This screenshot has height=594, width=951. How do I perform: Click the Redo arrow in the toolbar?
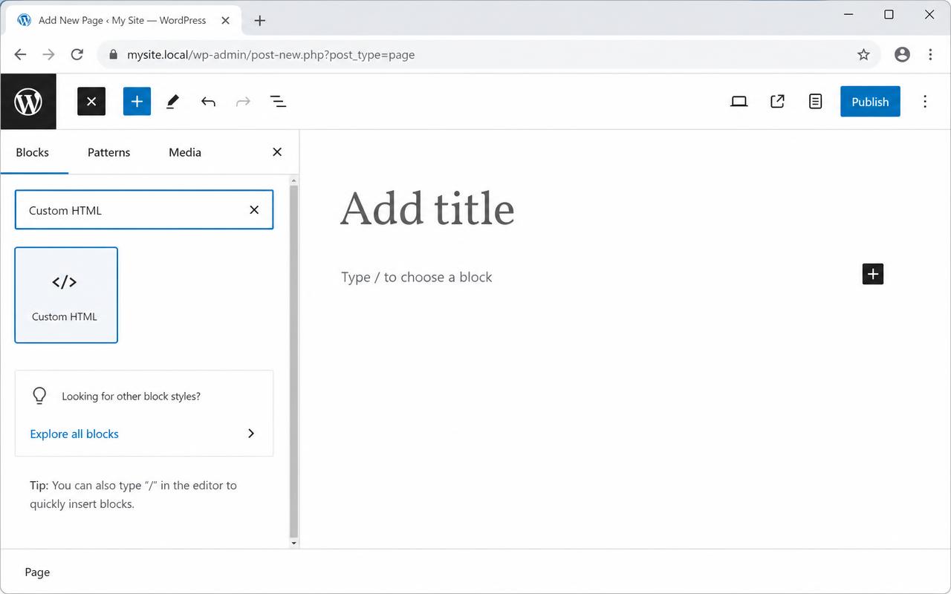pyautogui.click(x=243, y=102)
